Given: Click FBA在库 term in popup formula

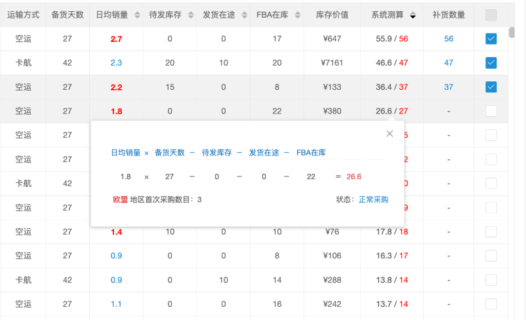Looking at the screenshot, I should 311,153.
